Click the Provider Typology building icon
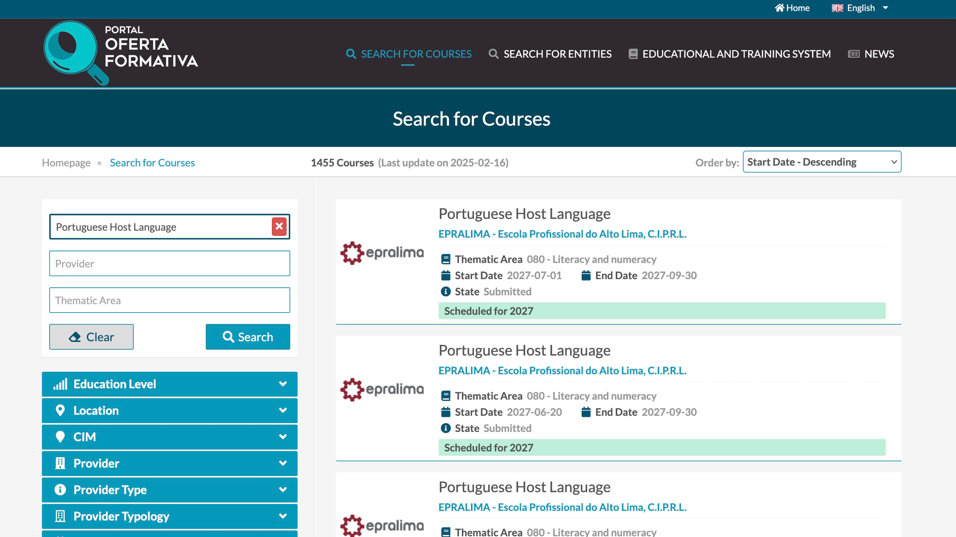 (60, 516)
